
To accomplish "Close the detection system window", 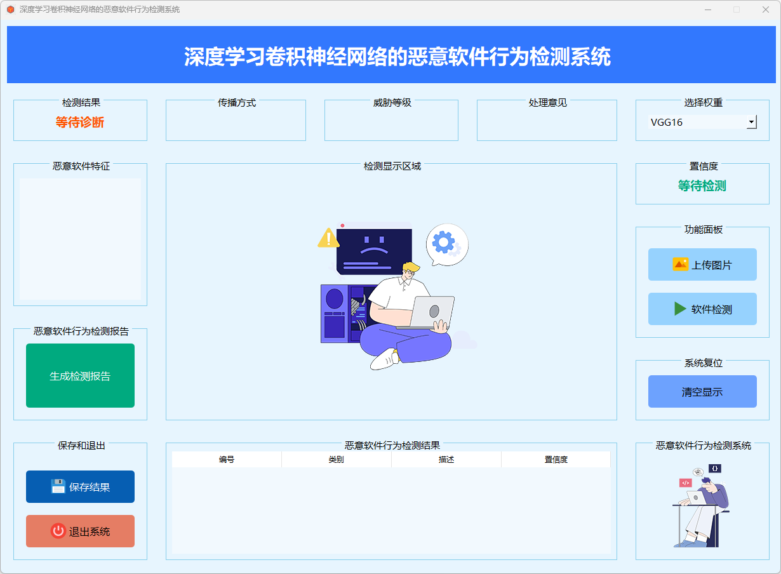I will click(766, 10).
